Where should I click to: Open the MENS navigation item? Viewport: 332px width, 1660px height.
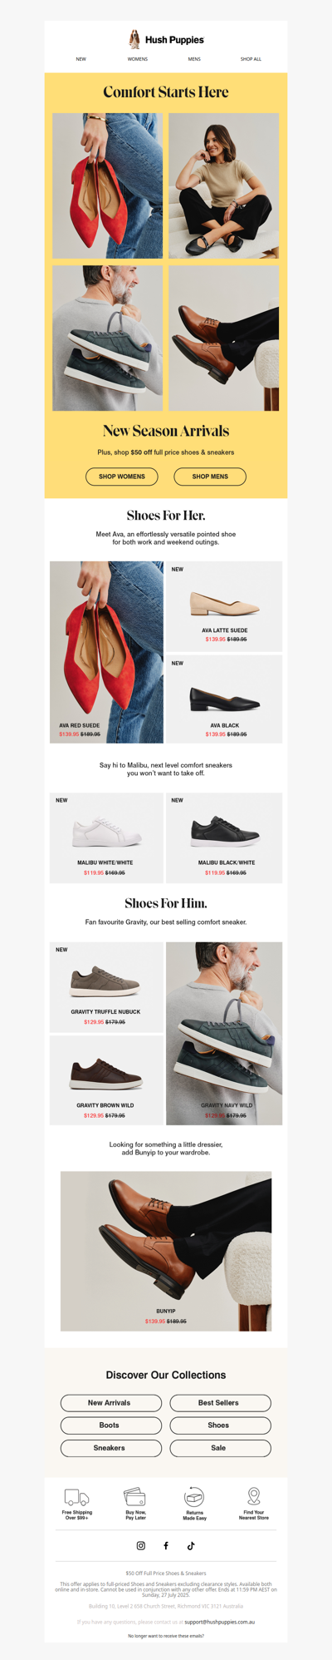click(x=194, y=59)
